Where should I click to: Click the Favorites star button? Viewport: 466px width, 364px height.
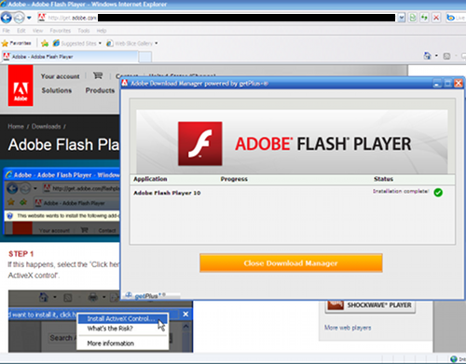[x=17, y=43]
